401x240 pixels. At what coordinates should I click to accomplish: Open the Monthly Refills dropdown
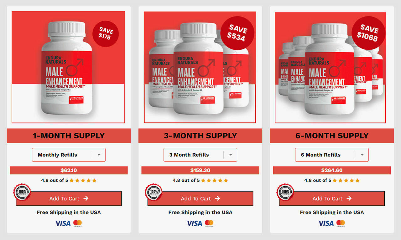tap(69, 155)
